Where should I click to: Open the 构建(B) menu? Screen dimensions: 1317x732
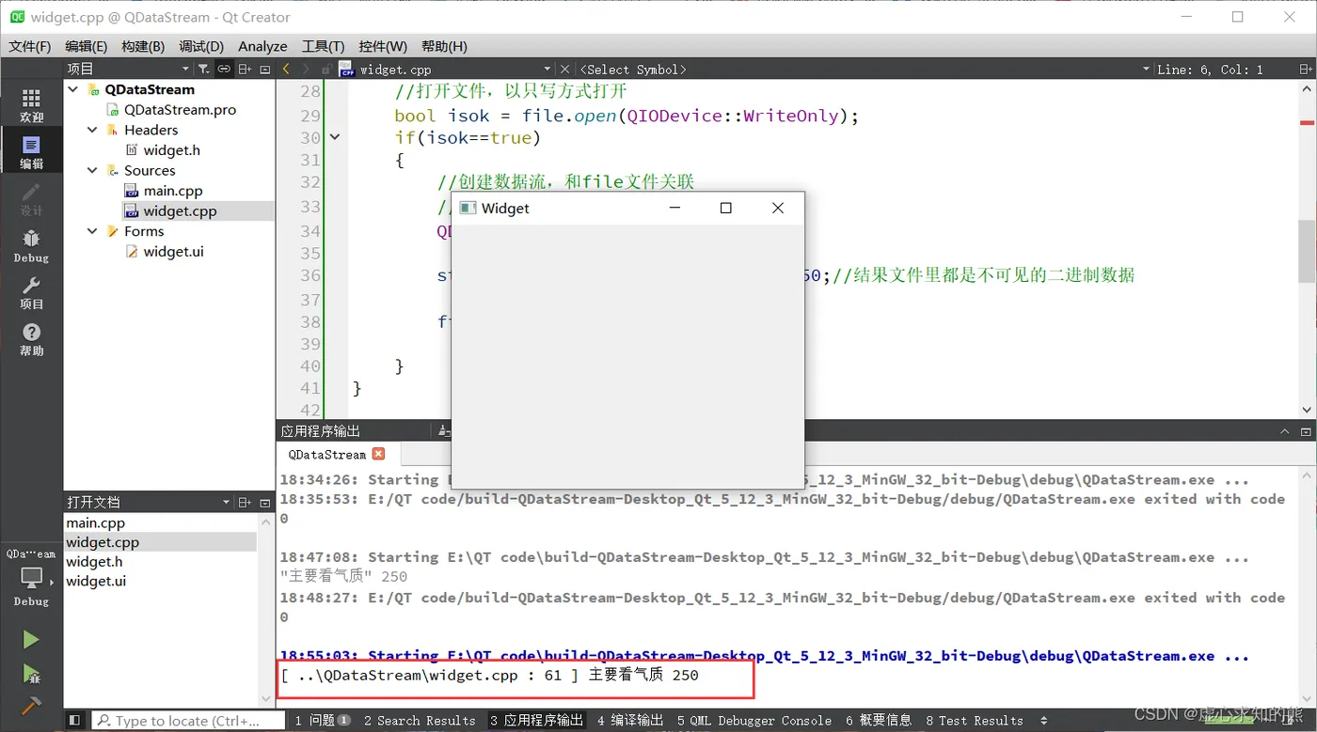(x=143, y=46)
